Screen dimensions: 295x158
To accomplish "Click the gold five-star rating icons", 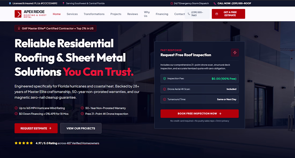I will point(24,143).
